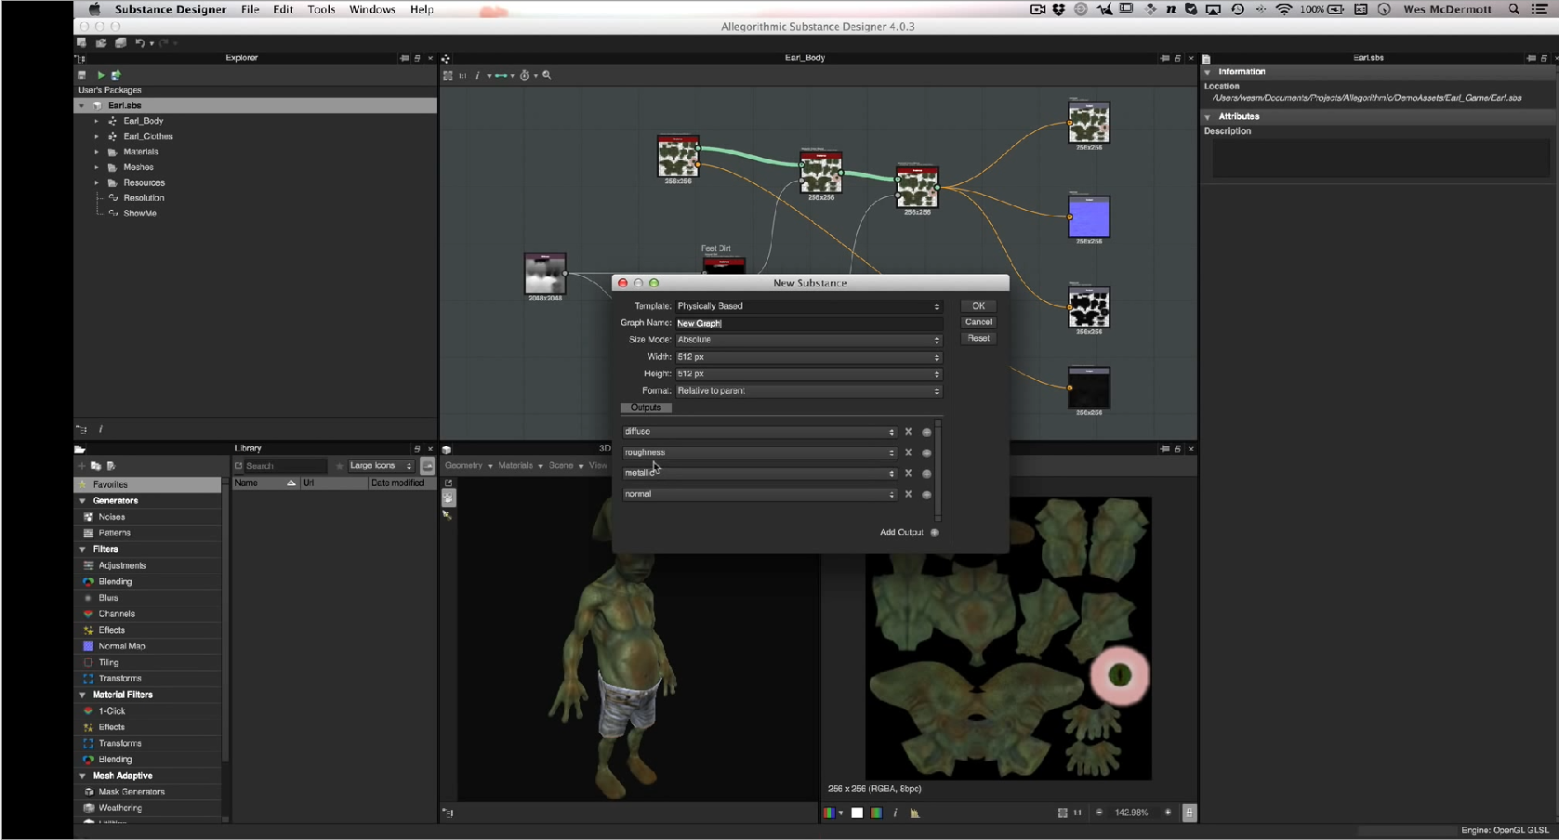
Task: Toggle the round button on the normal row
Action: point(926,495)
